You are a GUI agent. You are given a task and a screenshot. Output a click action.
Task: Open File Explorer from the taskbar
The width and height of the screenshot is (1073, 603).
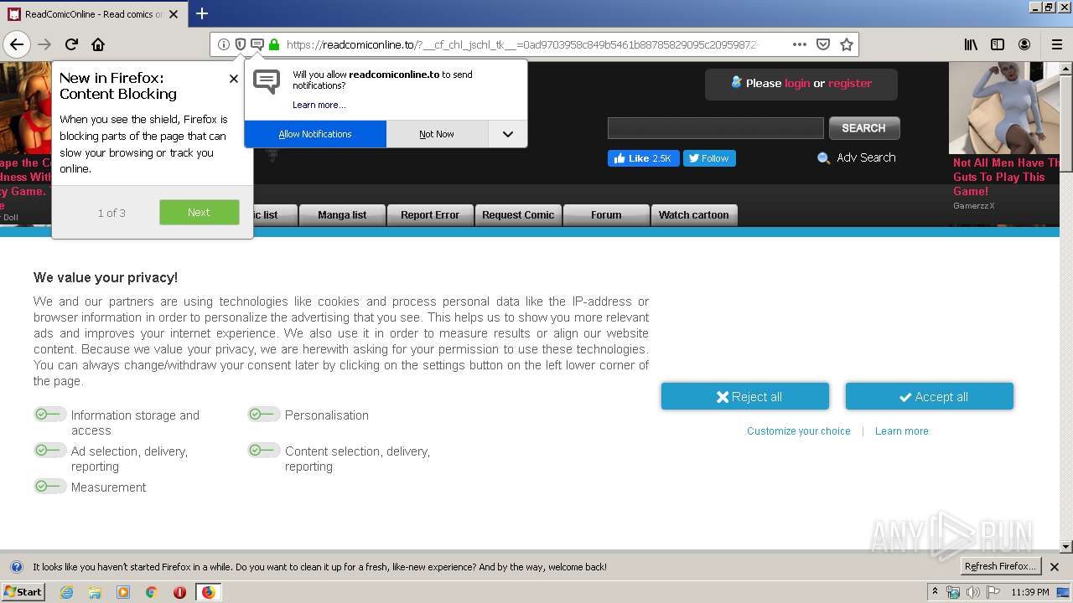point(95,592)
